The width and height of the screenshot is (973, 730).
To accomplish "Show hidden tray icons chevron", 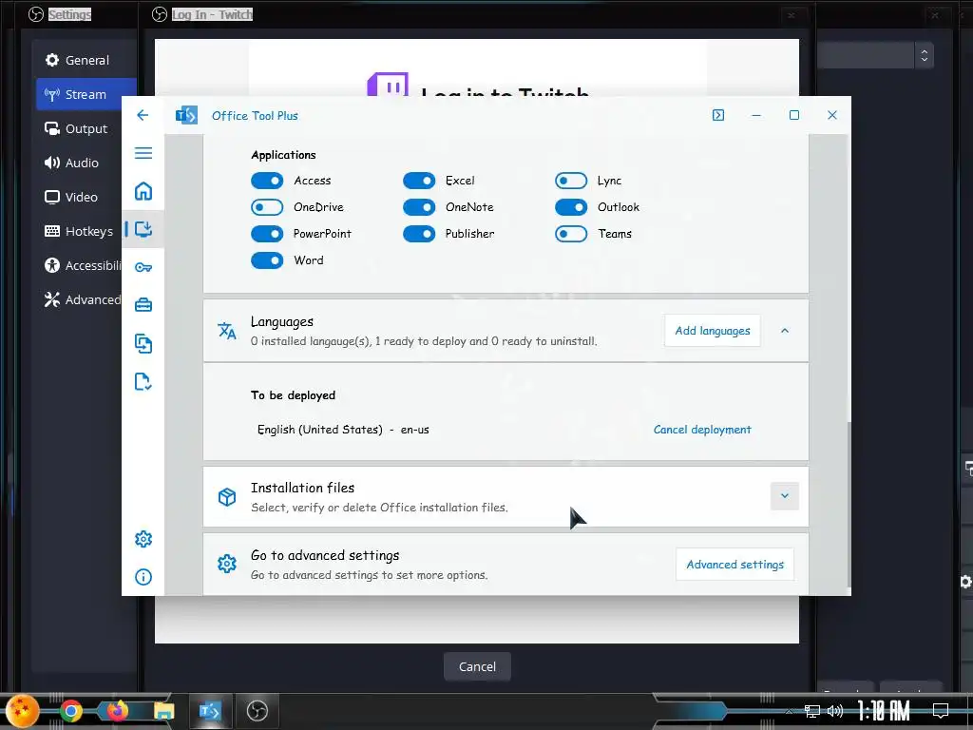I will pos(790,711).
